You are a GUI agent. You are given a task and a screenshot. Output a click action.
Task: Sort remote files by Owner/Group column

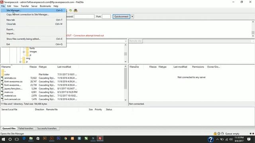(214, 67)
